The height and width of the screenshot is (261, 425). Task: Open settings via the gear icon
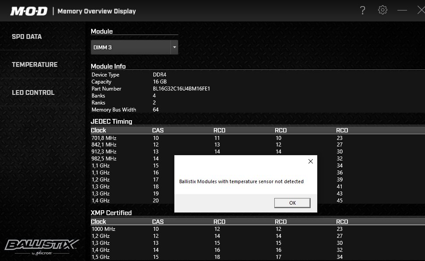coord(382,10)
